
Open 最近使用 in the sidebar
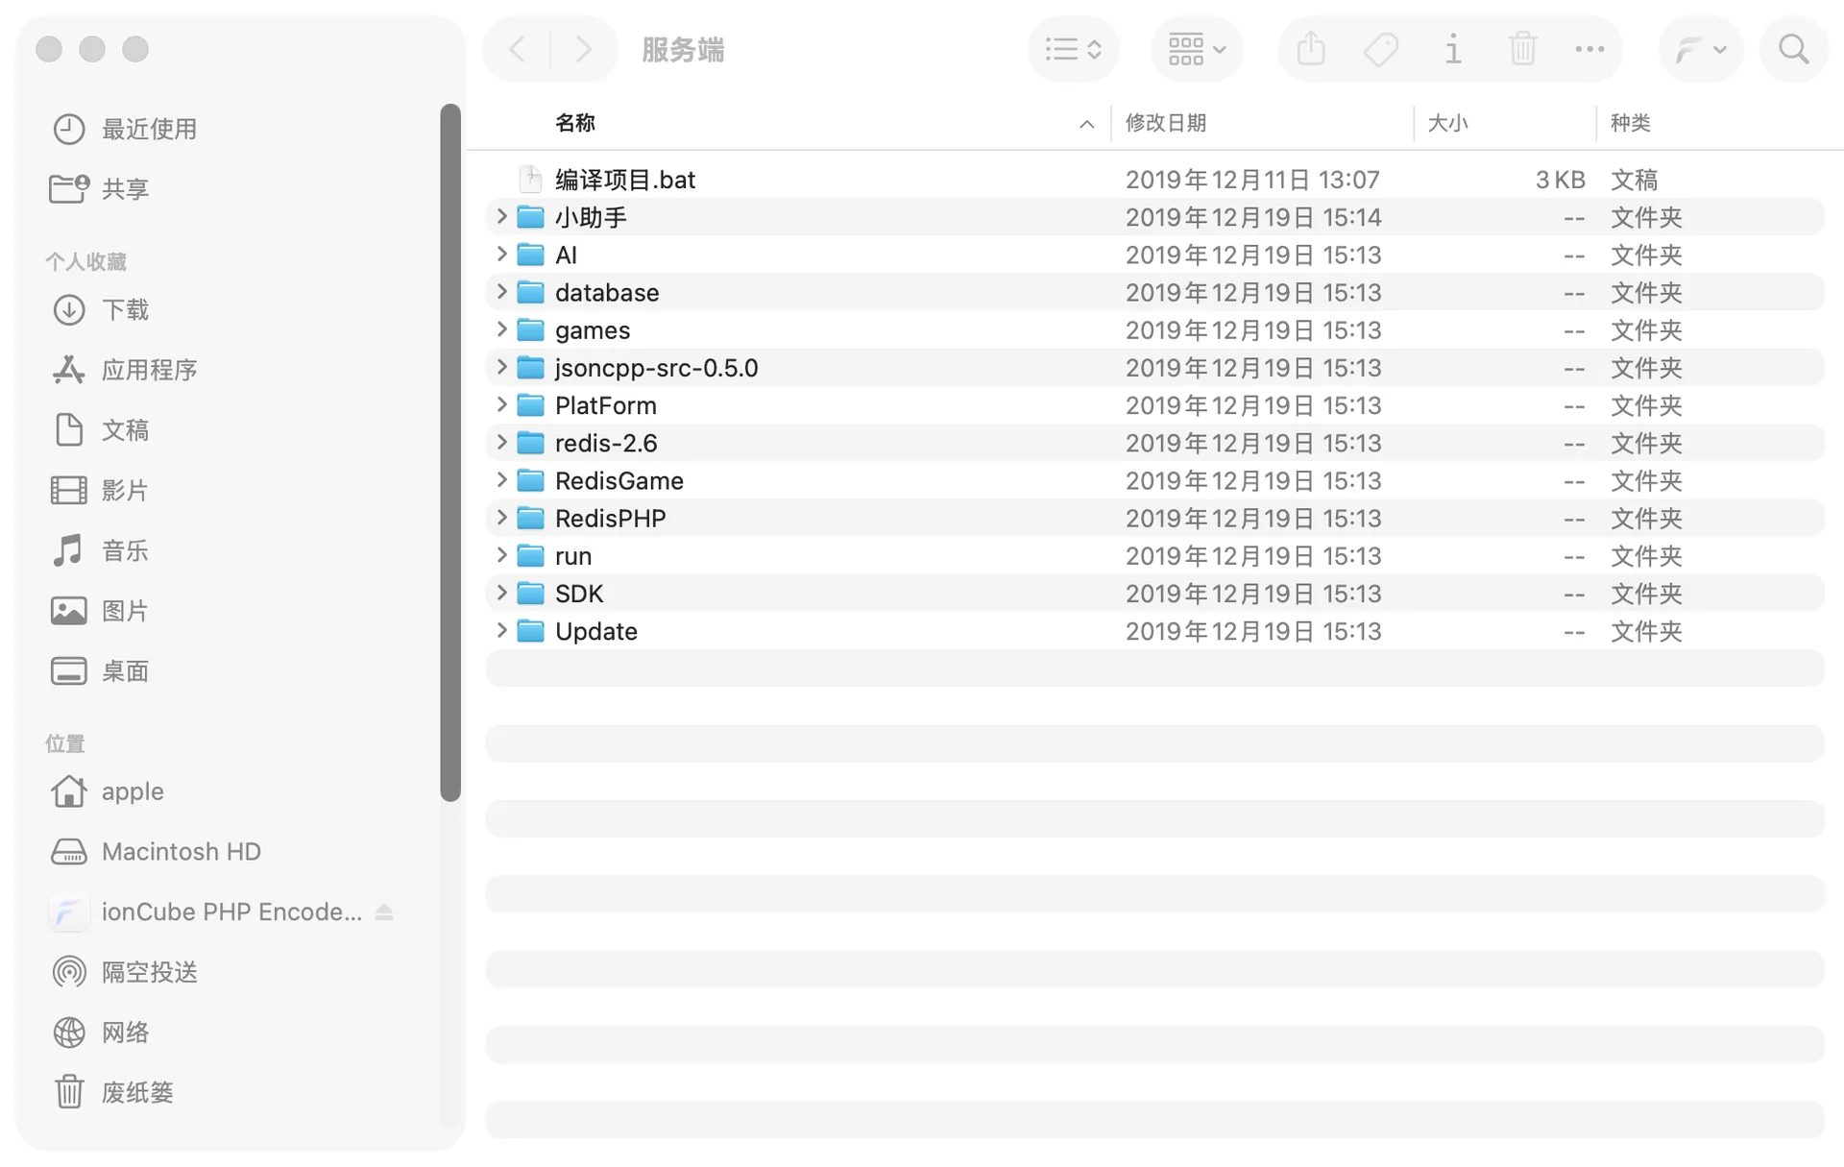click(x=125, y=130)
